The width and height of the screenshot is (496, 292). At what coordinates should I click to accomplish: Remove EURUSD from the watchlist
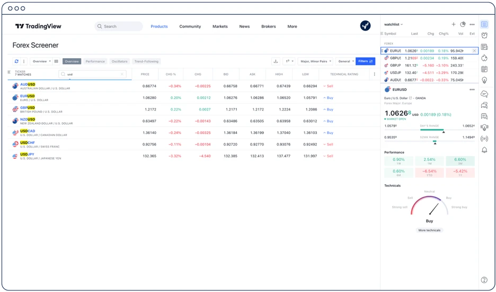coord(474,50)
